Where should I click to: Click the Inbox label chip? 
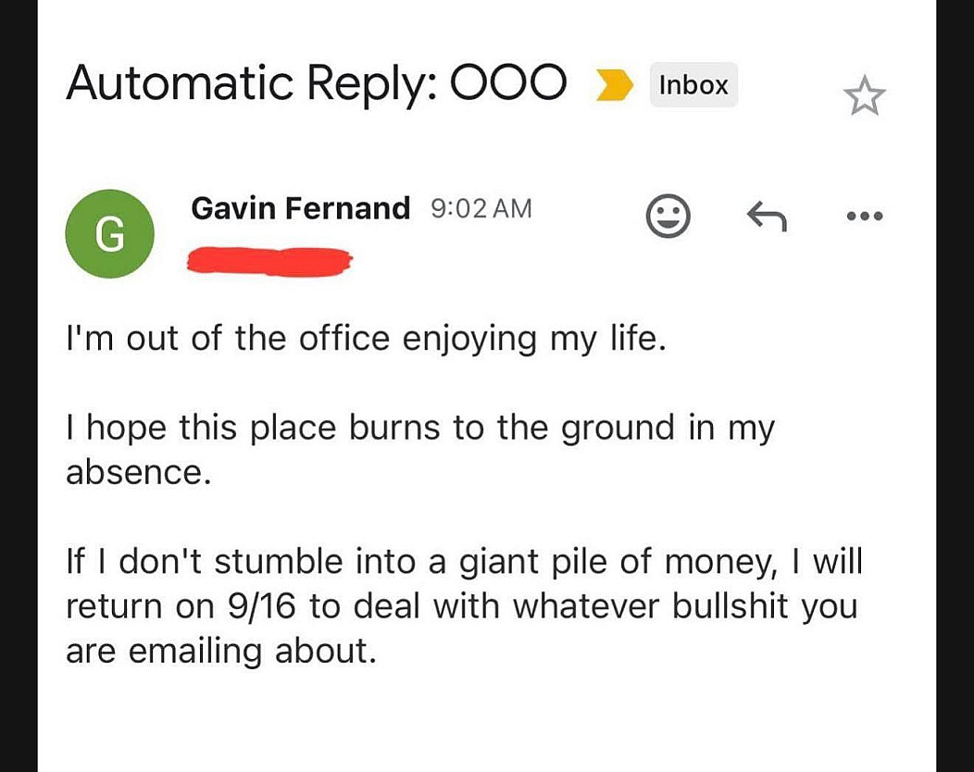(693, 85)
